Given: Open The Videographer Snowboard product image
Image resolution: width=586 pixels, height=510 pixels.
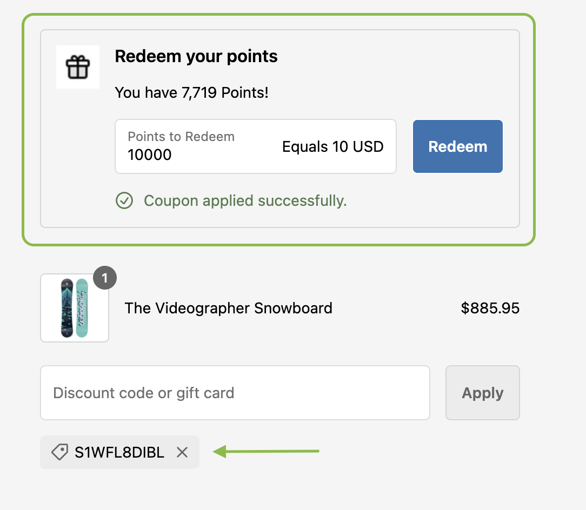Looking at the screenshot, I should click(x=74, y=308).
